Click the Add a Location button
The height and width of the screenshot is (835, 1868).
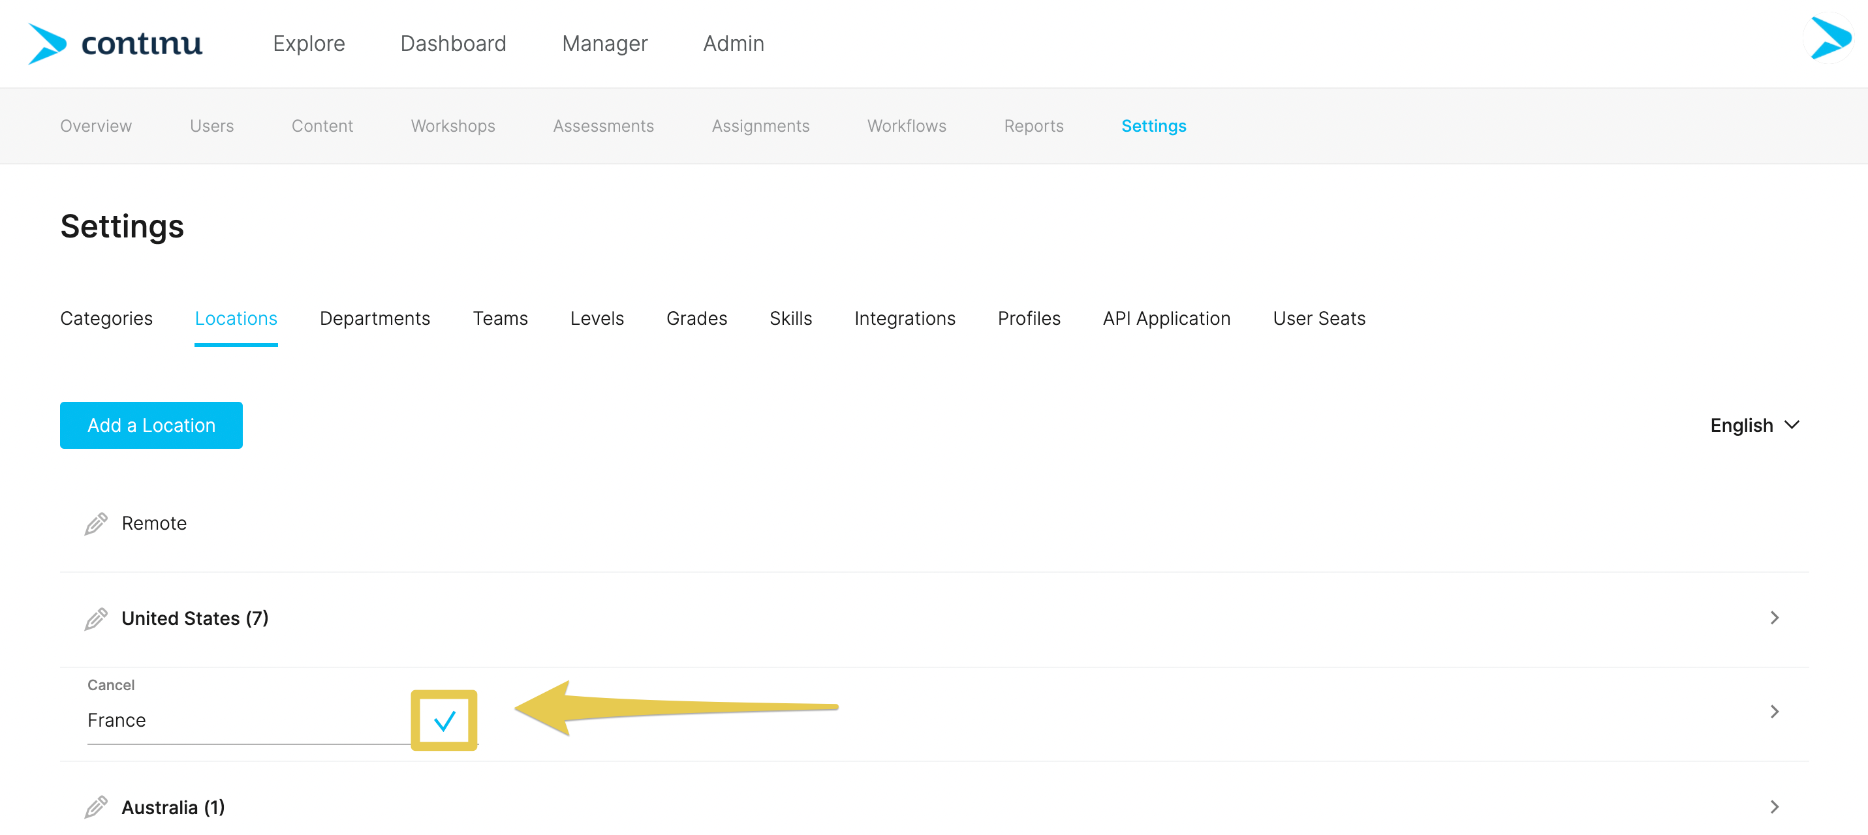click(x=151, y=425)
